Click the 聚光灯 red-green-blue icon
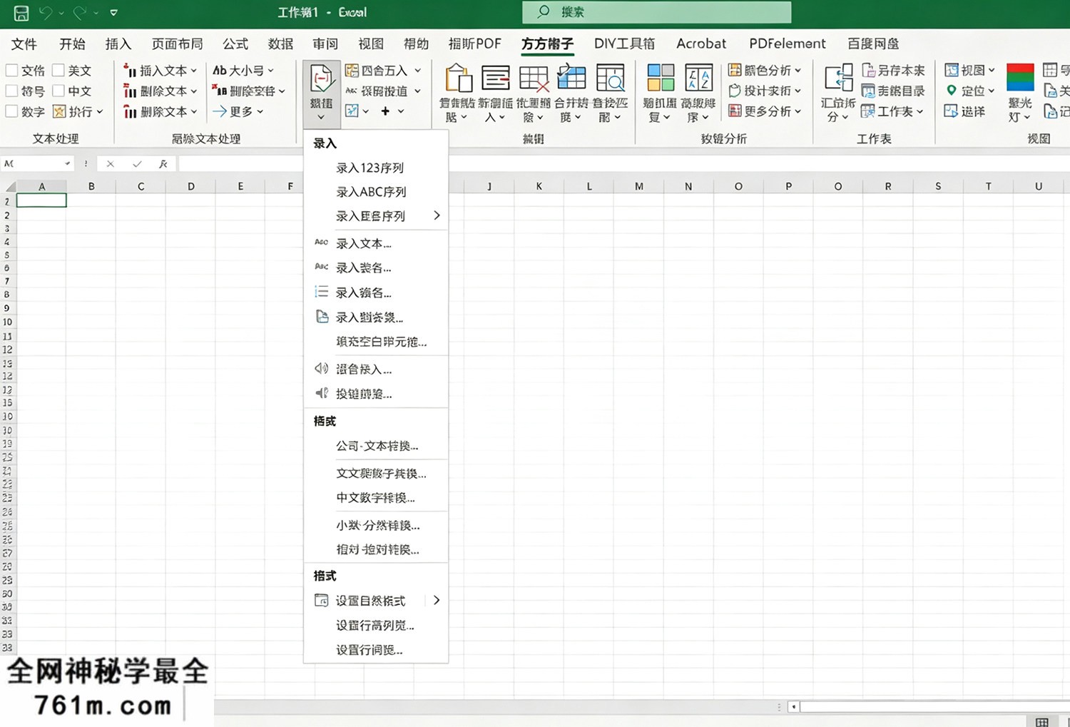 coord(1020,77)
